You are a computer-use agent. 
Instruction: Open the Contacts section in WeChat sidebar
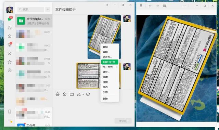tap(10, 27)
